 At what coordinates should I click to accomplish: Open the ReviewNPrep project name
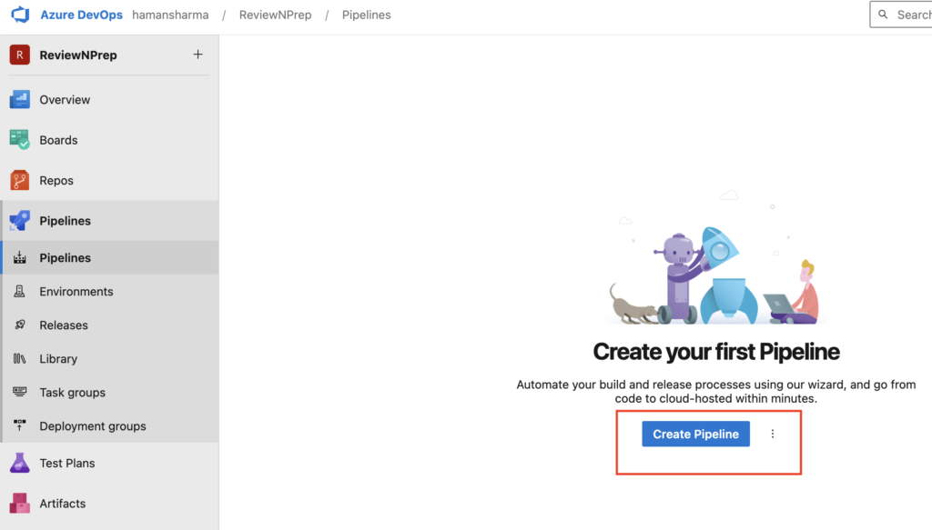click(78, 55)
